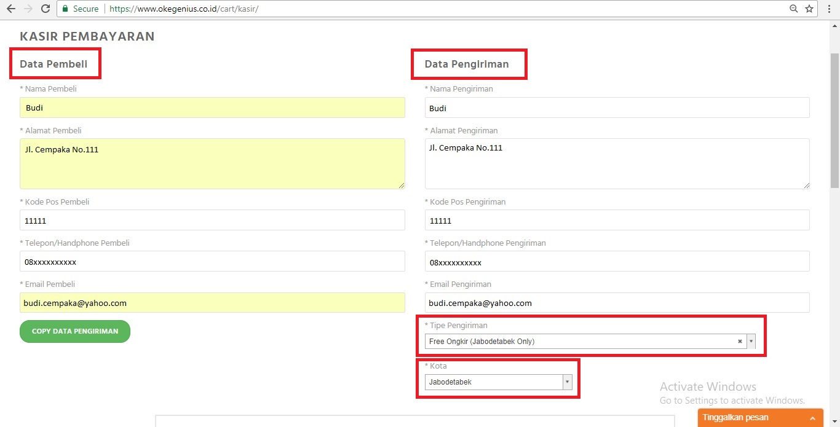Reload the page with refresh icon
Viewport: 840px width, 427px height.
point(45,9)
